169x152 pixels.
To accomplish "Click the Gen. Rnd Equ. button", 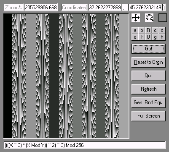I will tap(148, 102).
